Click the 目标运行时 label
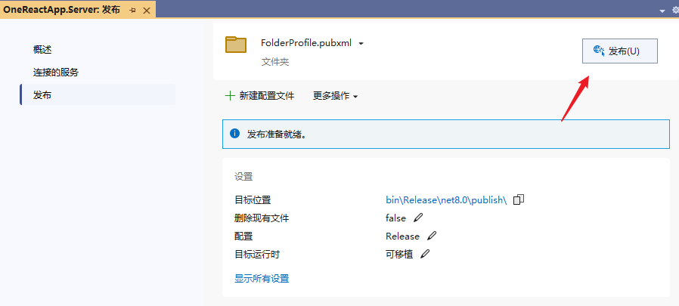 (257, 255)
